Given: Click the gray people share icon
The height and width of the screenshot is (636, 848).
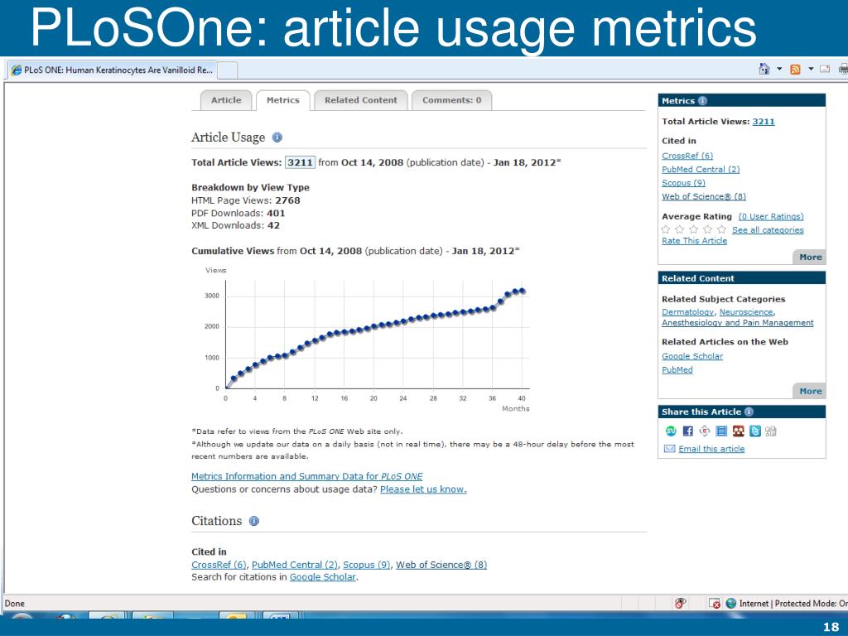Looking at the screenshot, I should point(771,431).
